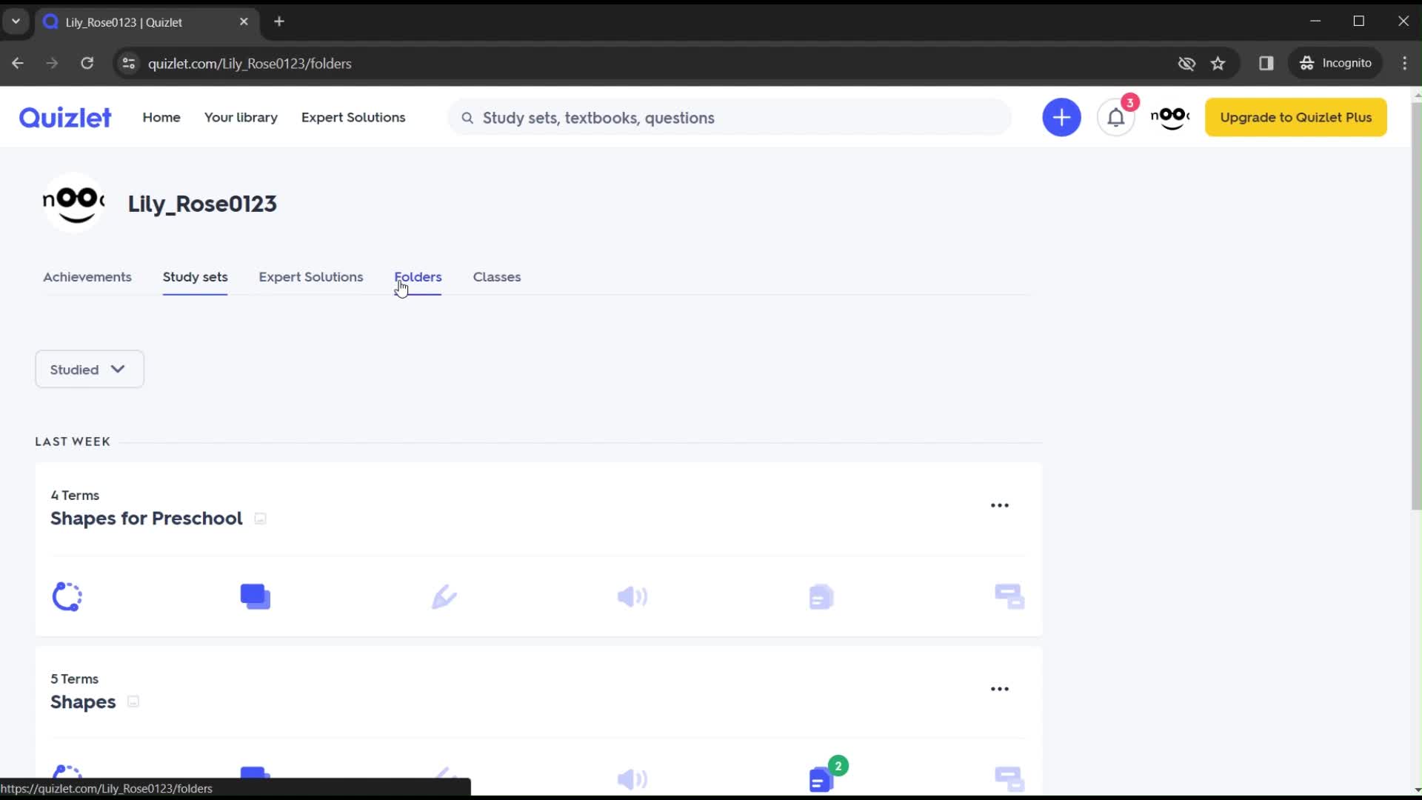The width and height of the screenshot is (1422, 800).
Task: Open Match mode for Shapes set
Action: pos(1009,779)
